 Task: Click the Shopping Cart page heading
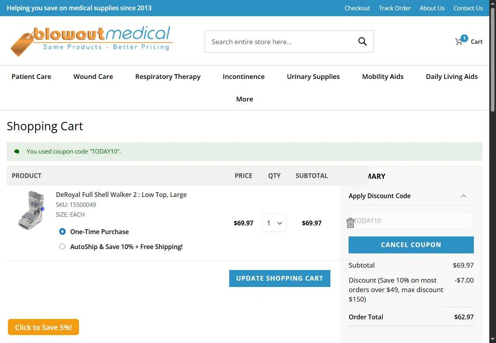(45, 126)
